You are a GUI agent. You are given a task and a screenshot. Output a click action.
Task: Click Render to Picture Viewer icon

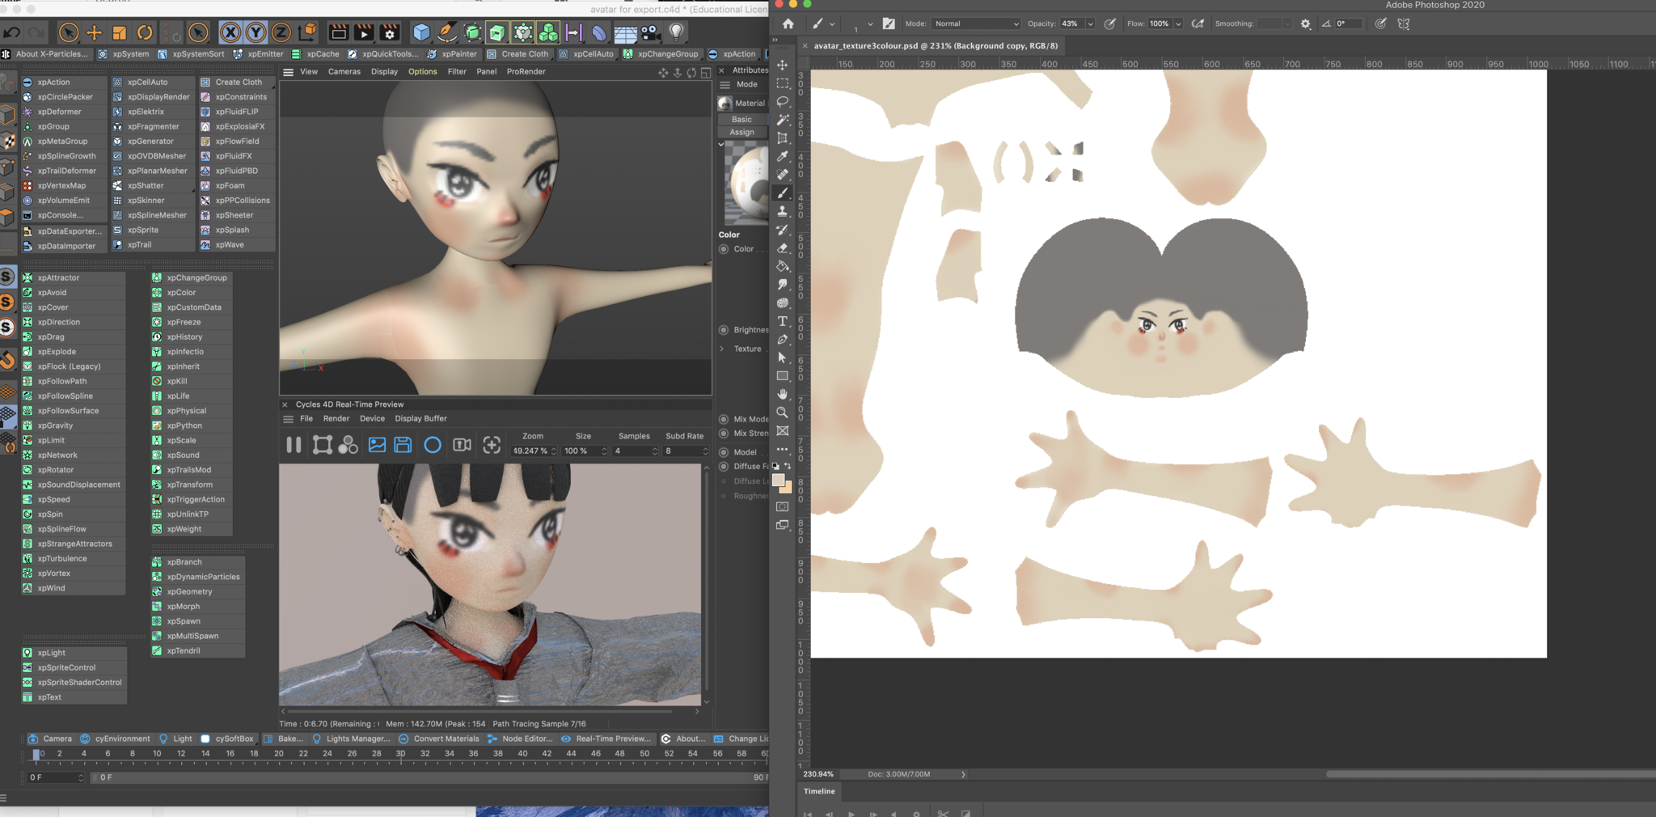coord(364,32)
